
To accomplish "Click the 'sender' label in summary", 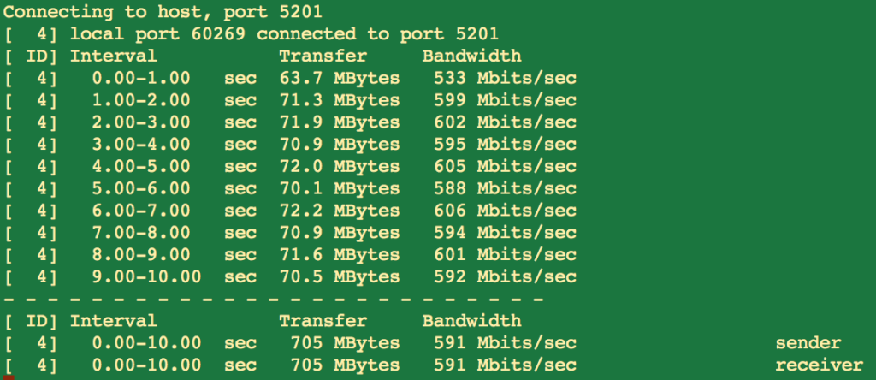I will pos(808,343).
